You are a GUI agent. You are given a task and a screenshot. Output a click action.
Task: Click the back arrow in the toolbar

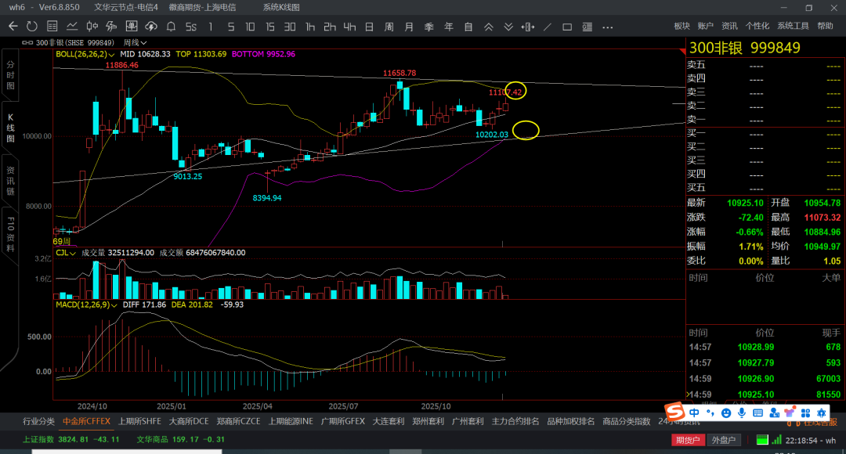[x=13, y=27]
